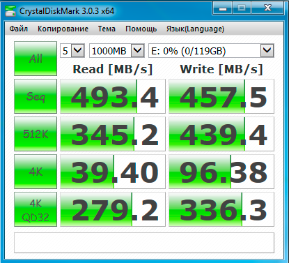
Task: Click the empty comment text field at bottom
Action: tap(144, 243)
